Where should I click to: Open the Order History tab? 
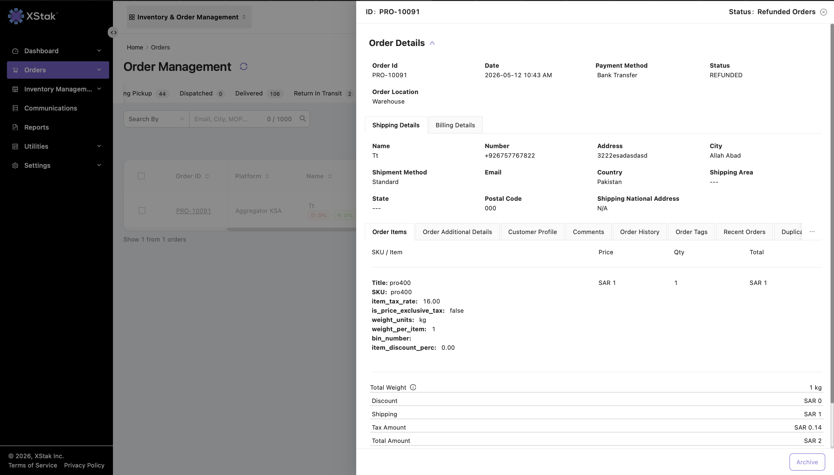[x=639, y=232]
